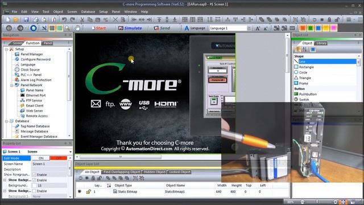The image size is (364, 205).
Task: Click the blue Home icon
Action: 34,28
